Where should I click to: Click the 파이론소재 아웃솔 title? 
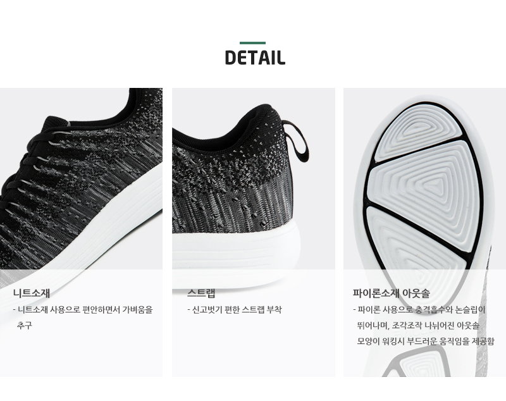[x=391, y=293]
